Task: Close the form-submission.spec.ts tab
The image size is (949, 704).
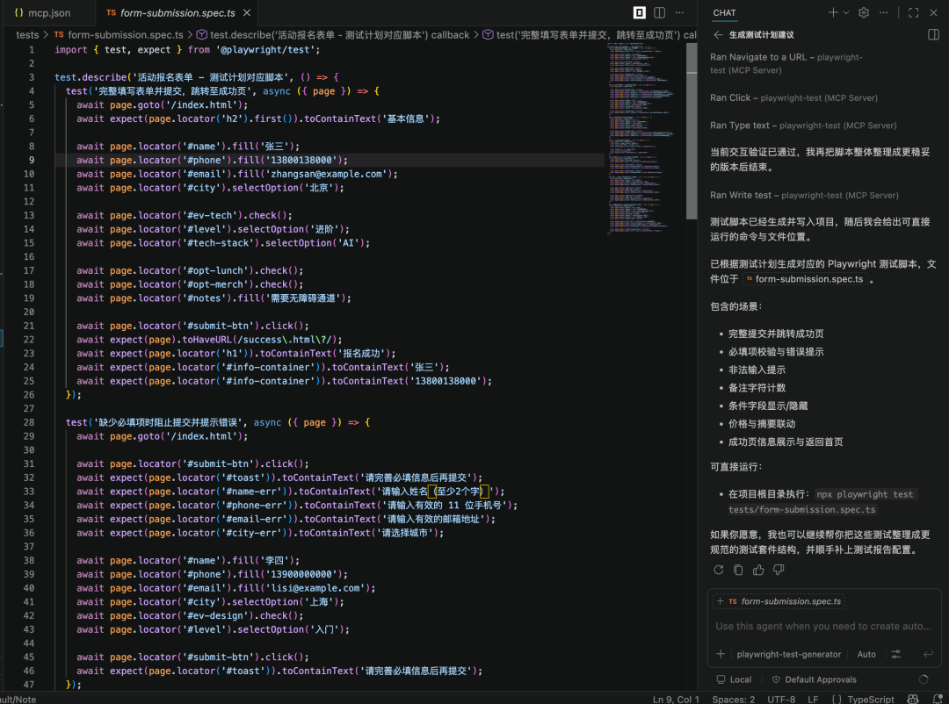Action: [x=247, y=12]
